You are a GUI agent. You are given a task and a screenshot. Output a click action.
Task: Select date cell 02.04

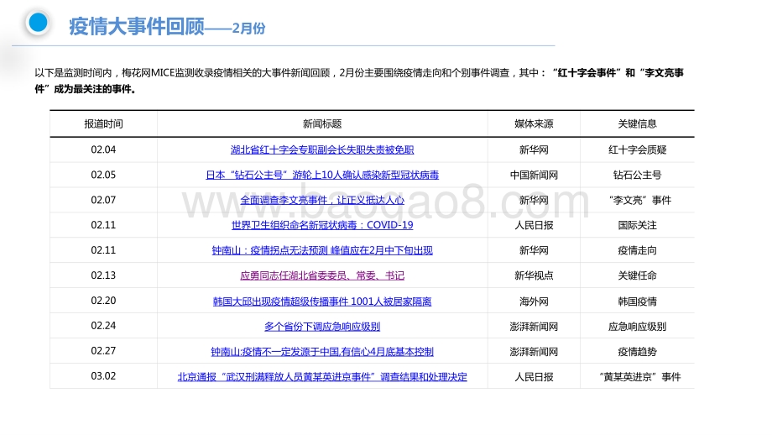pos(103,149)
